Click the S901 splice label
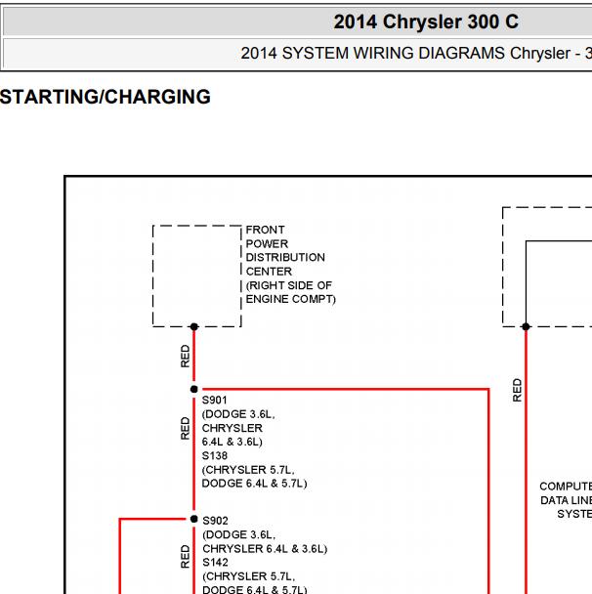592x594 pixels. point(214,400)
